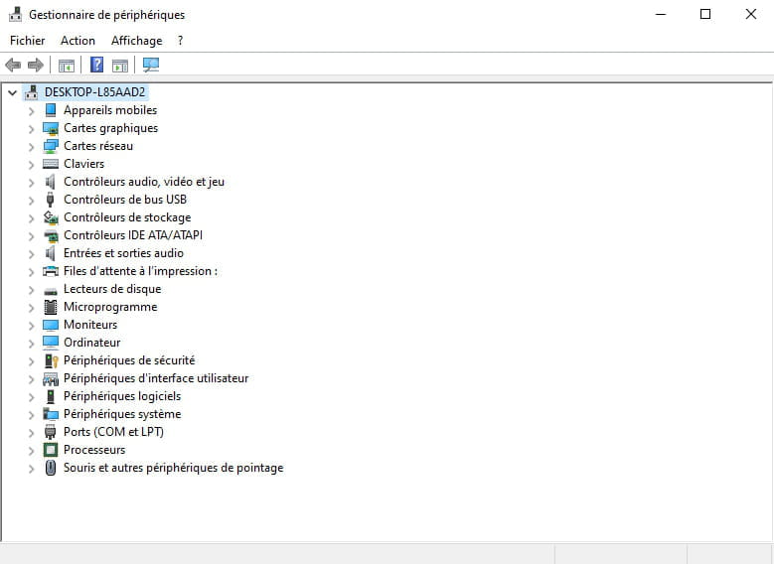
Task: Click the Show/Hide console tree toolbar icon
Action: click(67, 66)
